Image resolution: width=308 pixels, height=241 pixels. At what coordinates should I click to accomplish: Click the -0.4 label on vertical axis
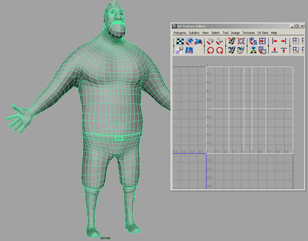(209, 186)
